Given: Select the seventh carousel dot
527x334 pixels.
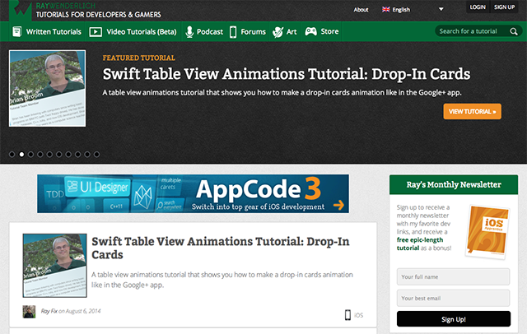Looking at the screenshot, I should coord(68,155).
